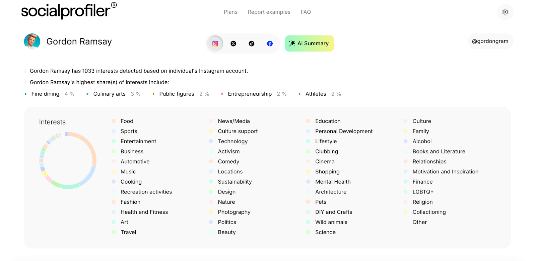Open the Plans page

(230, 12)
